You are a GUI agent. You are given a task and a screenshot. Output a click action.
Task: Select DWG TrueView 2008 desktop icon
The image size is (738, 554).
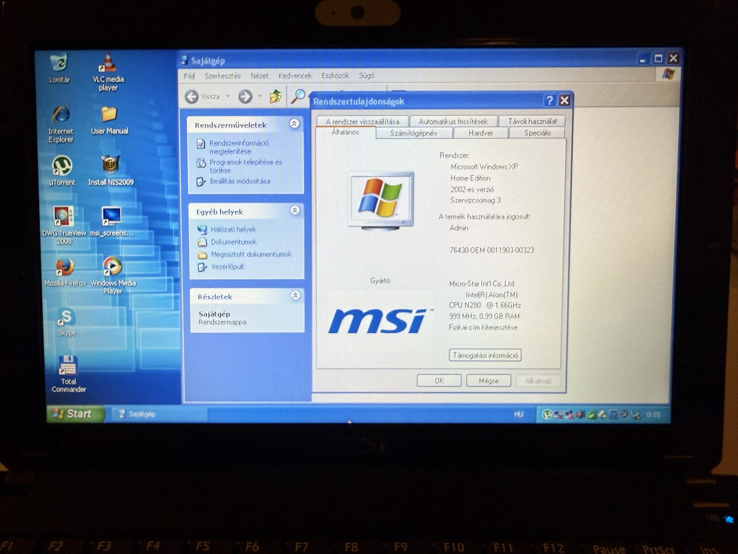pos(64,225)
